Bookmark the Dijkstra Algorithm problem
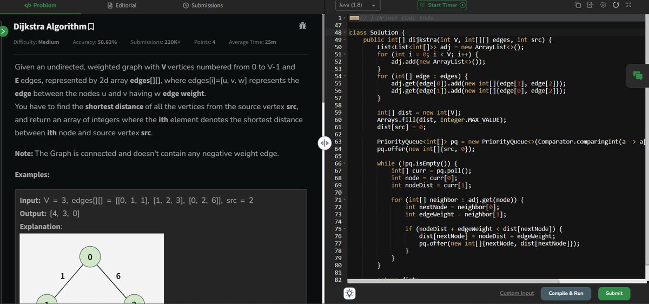The image size is (649, 304). pos(91,27)
